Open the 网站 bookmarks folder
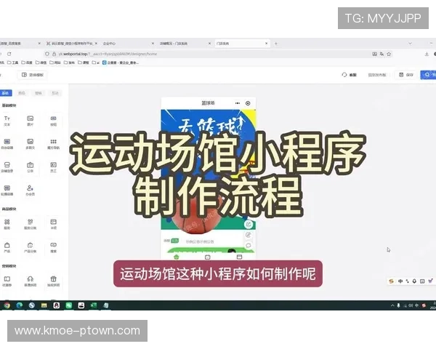Viewport: 436px width, 349px height. point(55,63)
